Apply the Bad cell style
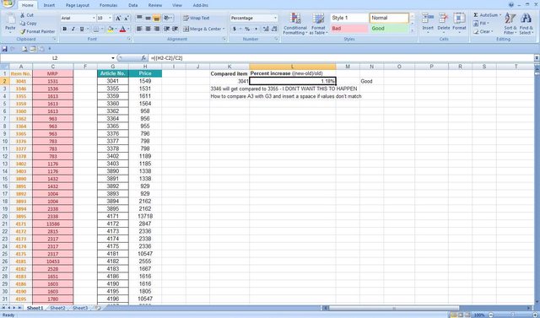Screen dimensions: 540x318 coord(349,29)
